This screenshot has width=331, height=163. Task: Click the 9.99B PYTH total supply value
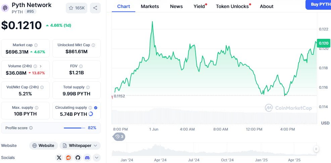pos(77,94)
